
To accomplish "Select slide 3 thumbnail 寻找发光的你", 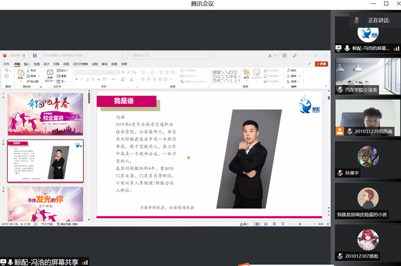I will click(x=45, y=204).
